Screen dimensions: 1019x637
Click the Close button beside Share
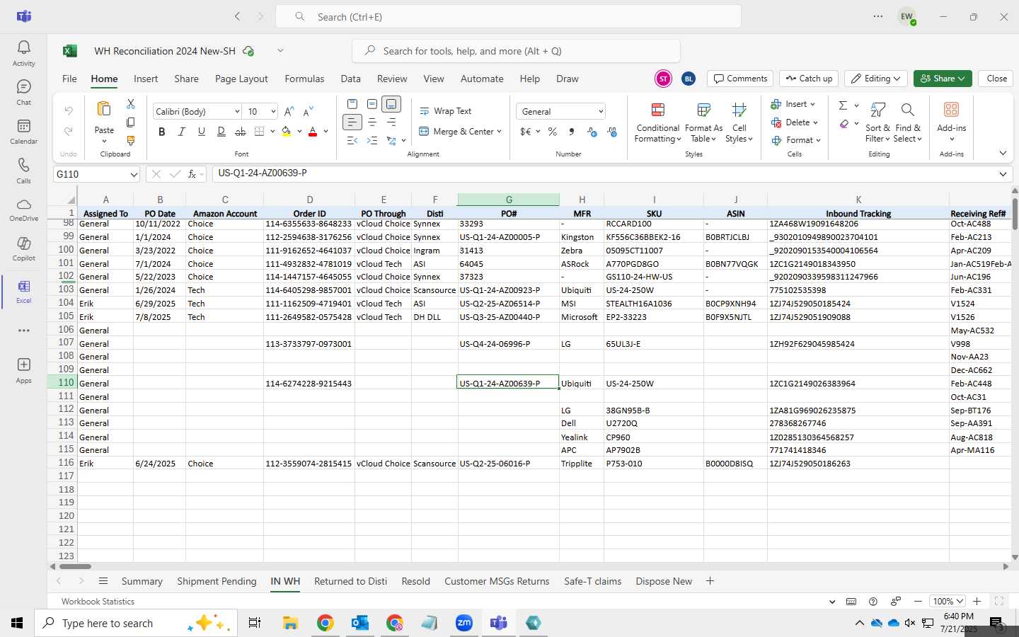[x=996, y=79]
